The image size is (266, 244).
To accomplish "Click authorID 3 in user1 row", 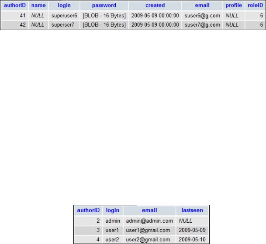I will (x=98, y=230).
